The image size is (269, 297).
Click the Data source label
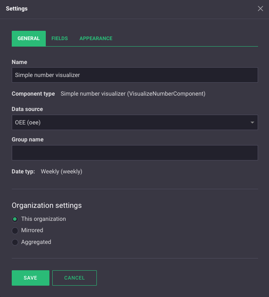pos(27,109)
